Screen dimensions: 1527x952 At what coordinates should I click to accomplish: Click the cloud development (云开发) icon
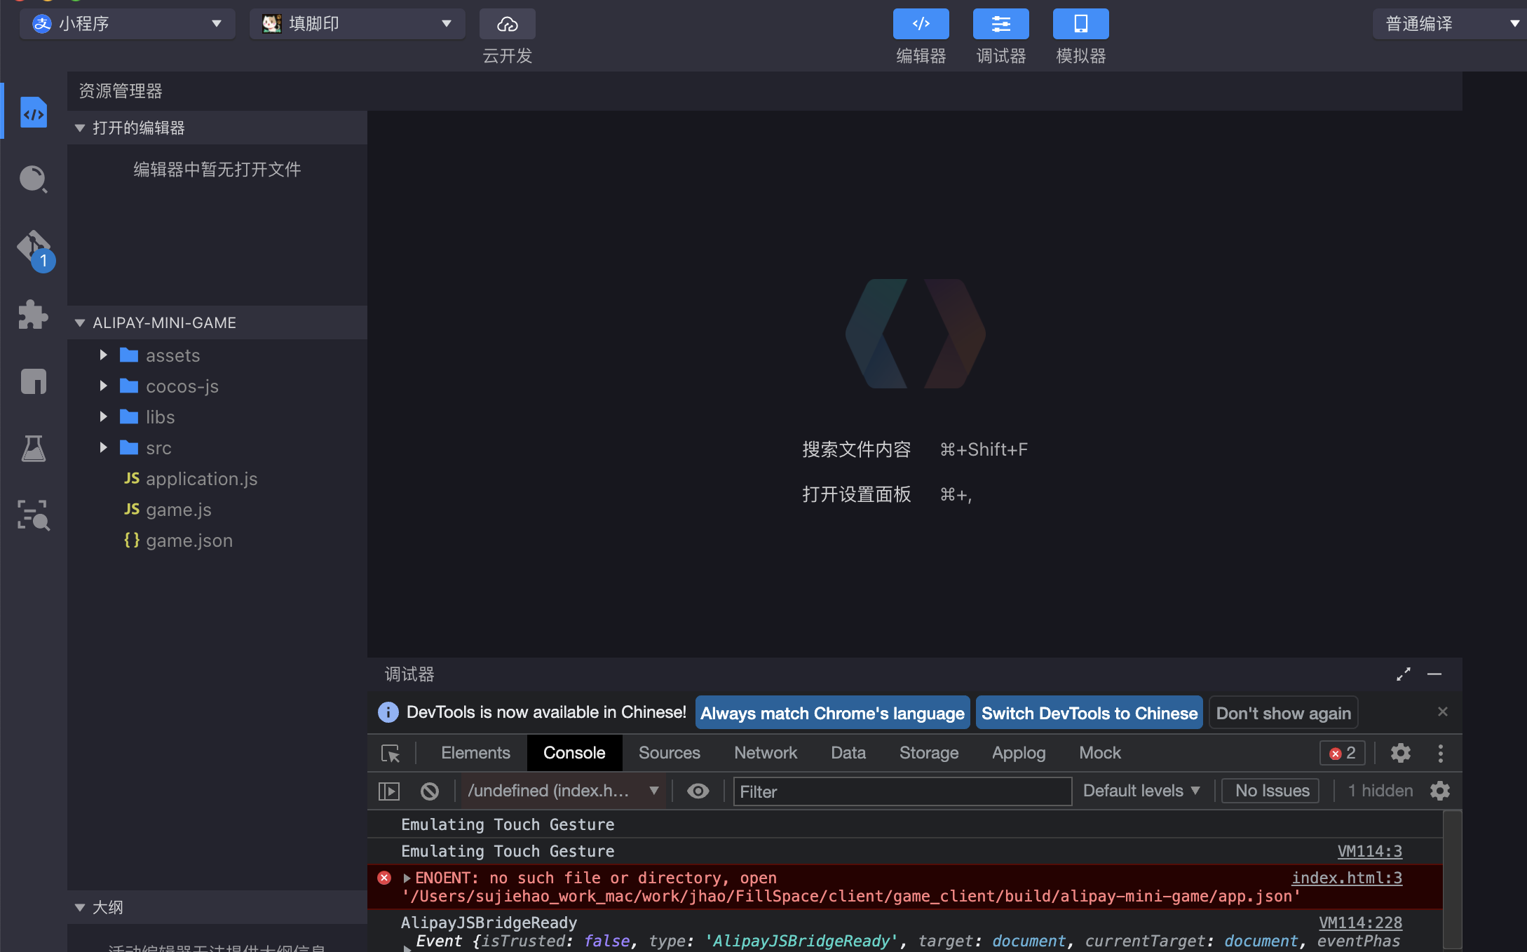[x=507, y=25]
